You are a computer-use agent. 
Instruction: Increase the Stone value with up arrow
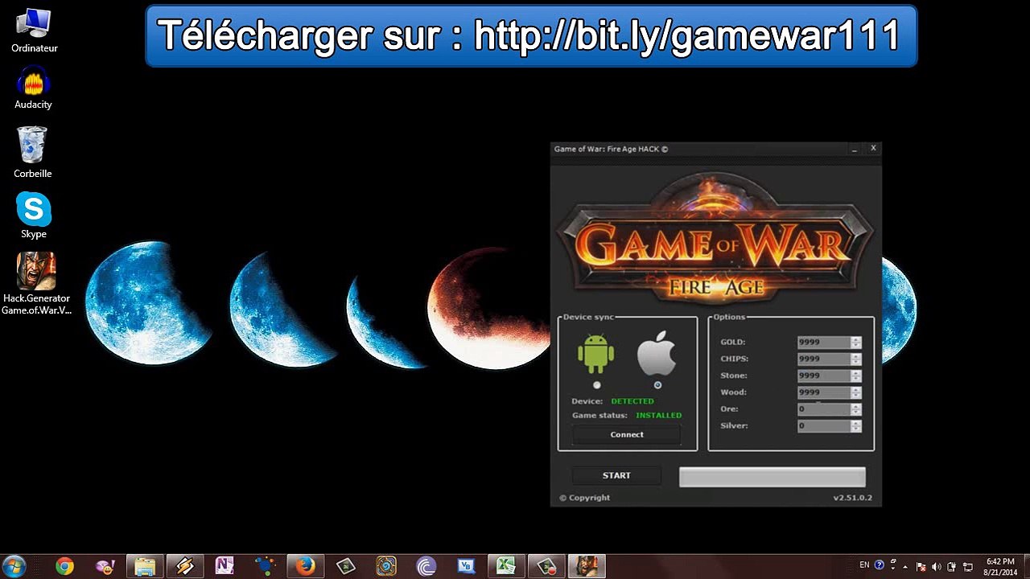(x=855, y=373)
